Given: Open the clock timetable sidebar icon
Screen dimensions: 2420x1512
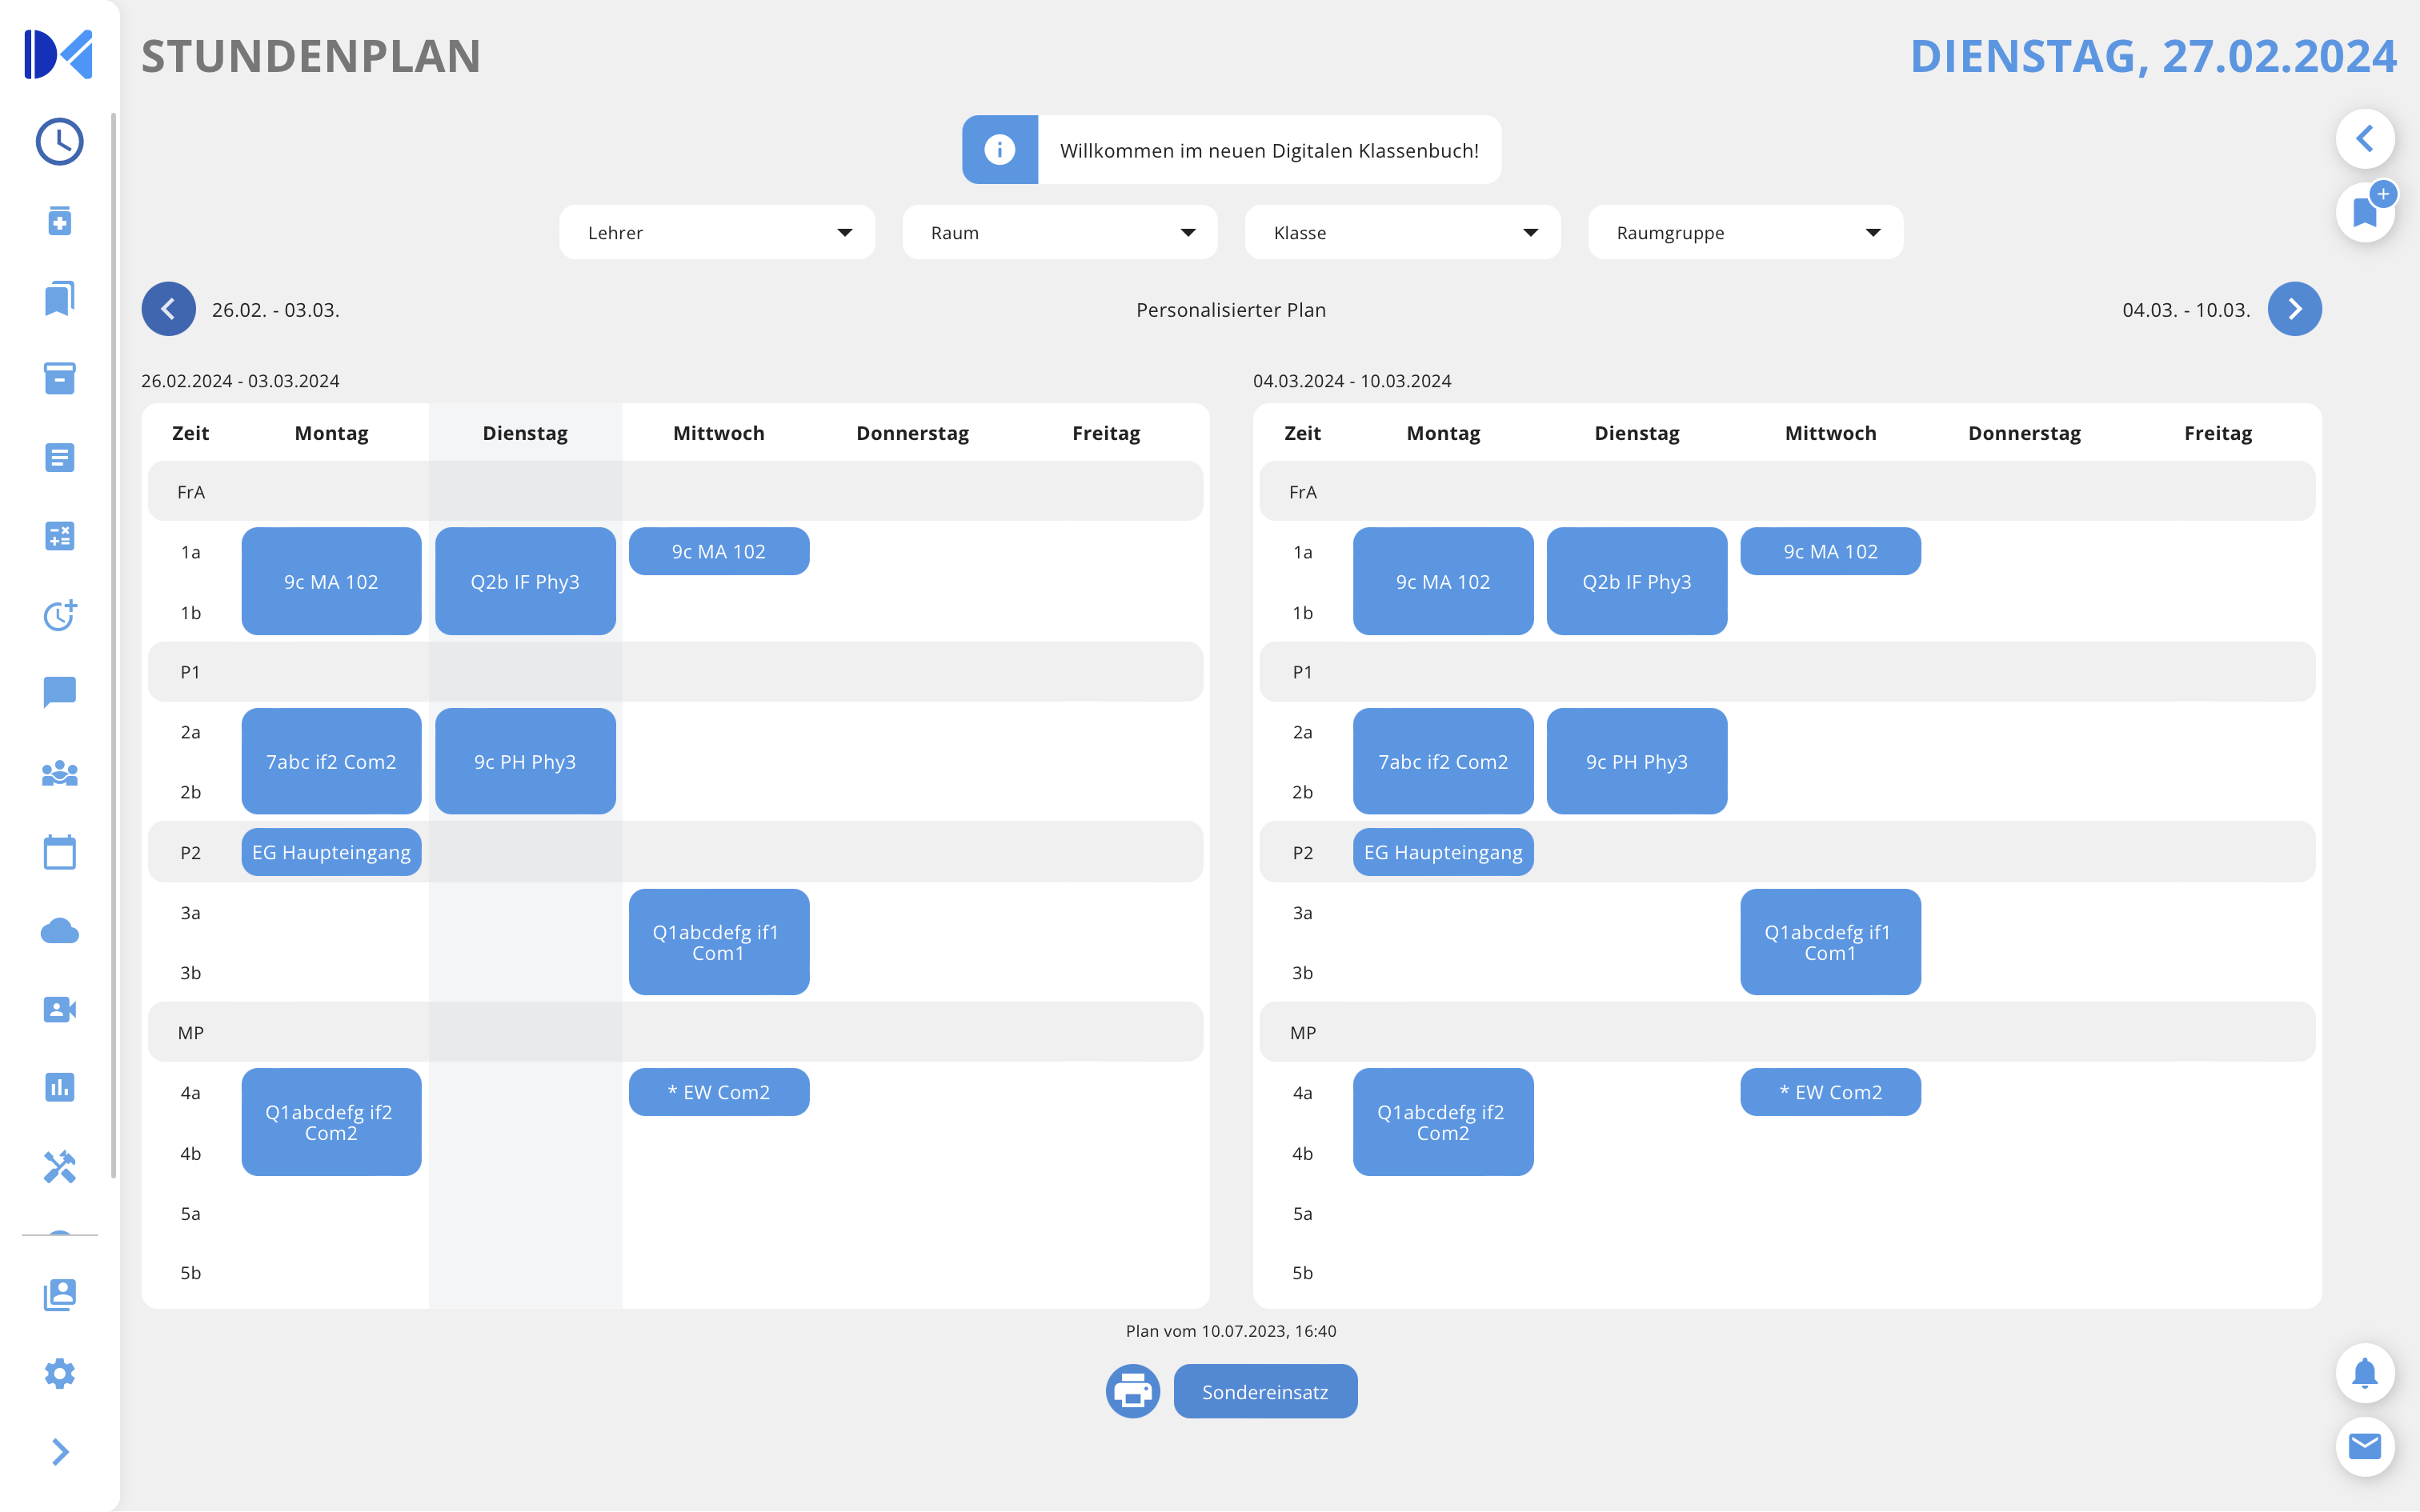Looking at the screenshot, I should tap(59, 142).
